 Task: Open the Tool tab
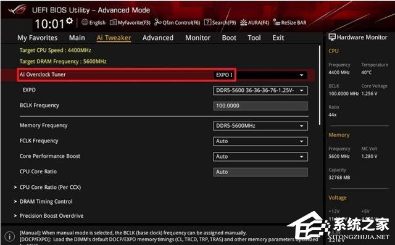click(x=254, y=38)
